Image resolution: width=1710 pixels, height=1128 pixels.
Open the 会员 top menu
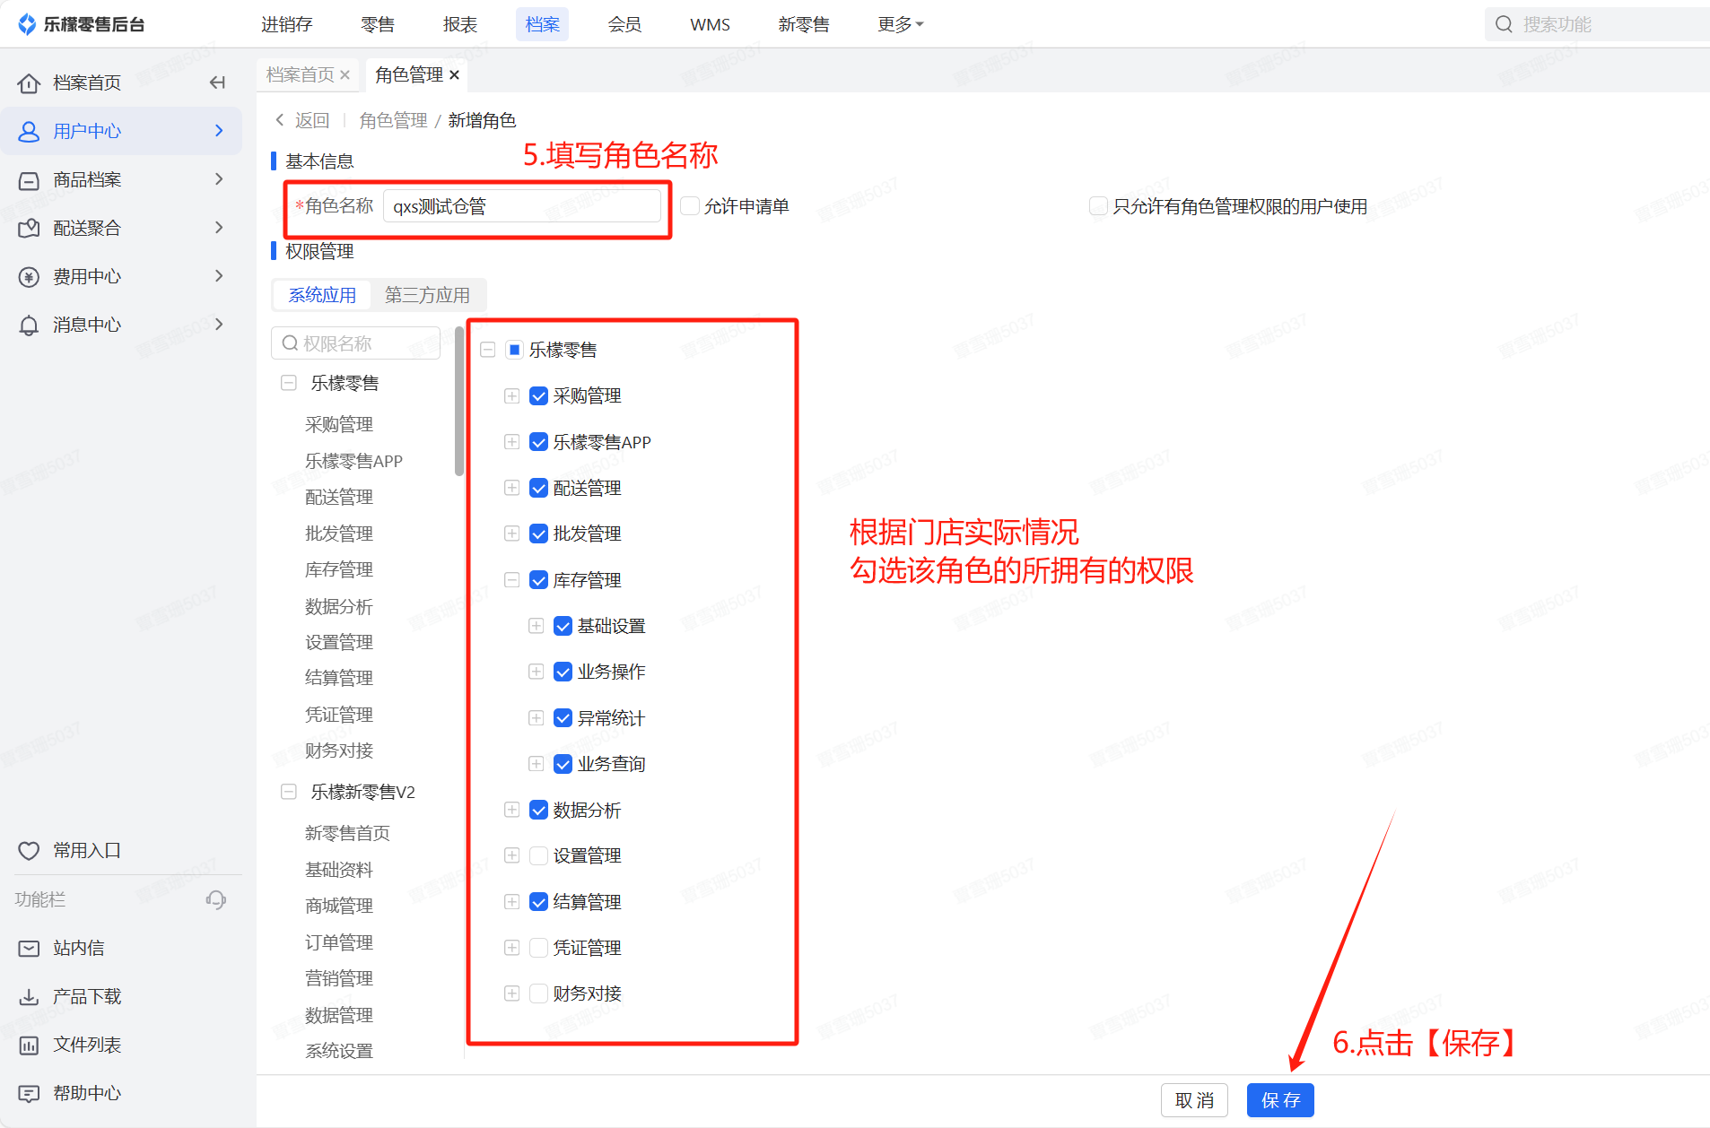pos(624,24)
